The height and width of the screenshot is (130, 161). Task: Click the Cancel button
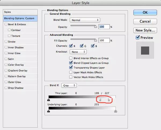(x=145, y=21)
